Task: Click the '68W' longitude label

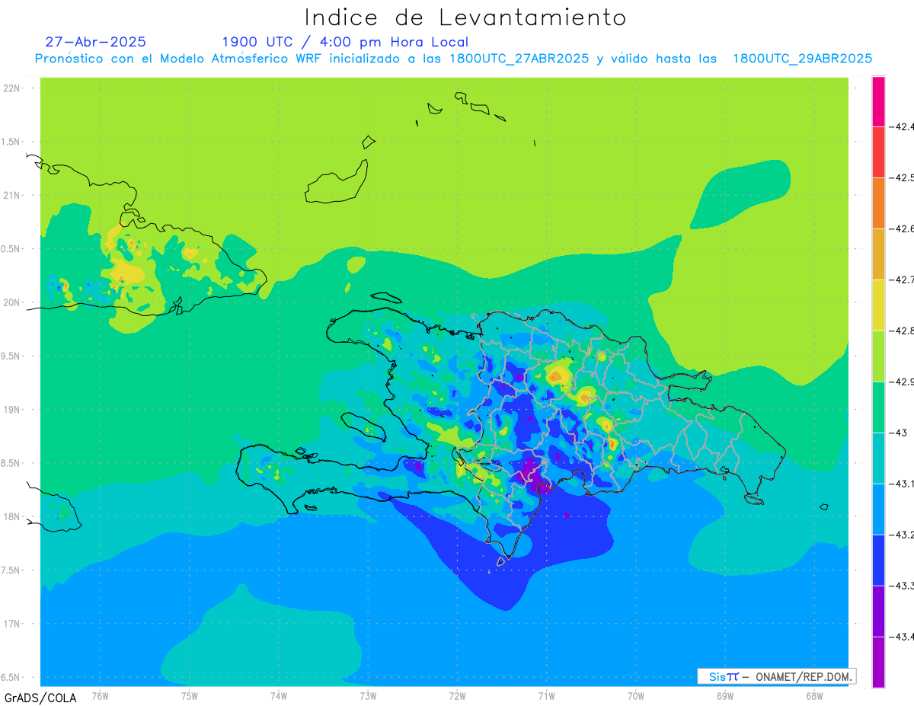Action: [x=814, y=695]
